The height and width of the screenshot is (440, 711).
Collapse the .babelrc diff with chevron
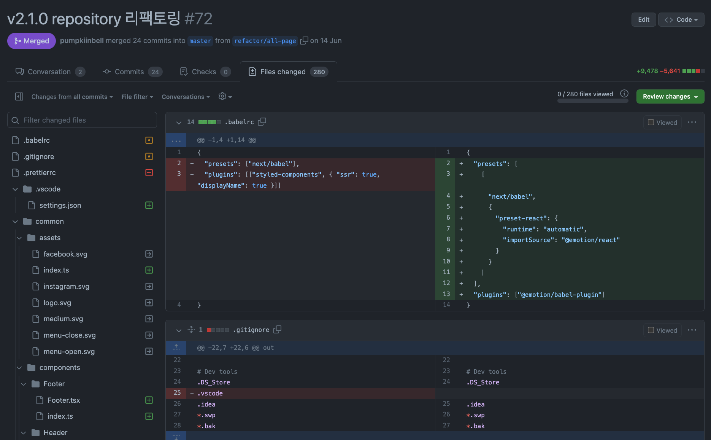pos(179,122)
